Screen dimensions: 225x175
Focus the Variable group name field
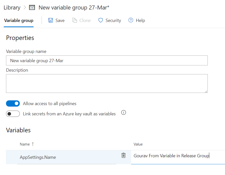pyautogui.click(x=107, y=60)
